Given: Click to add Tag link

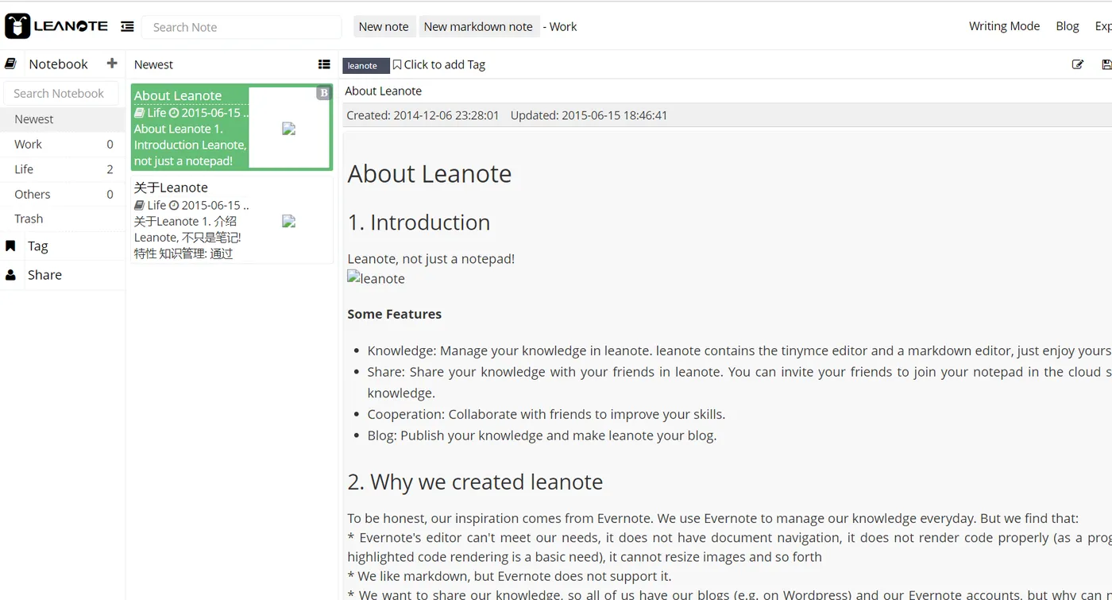Looking at the screenshot, I should 444,65.
